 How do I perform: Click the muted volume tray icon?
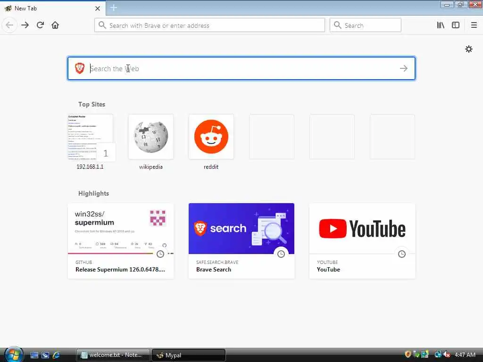tap(447, 354)
